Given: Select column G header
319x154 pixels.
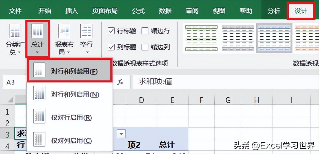Looking at the screenshot, I should 228,100.
